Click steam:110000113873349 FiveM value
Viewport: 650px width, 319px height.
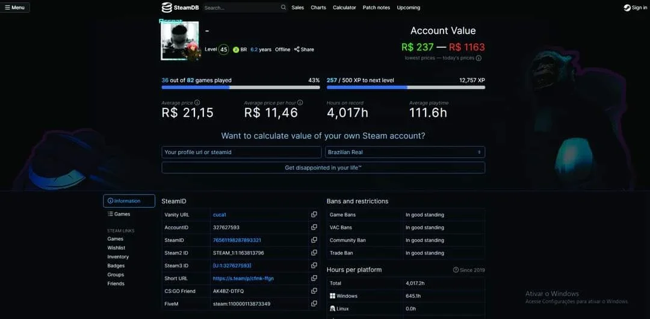click(x=242, y=304)
